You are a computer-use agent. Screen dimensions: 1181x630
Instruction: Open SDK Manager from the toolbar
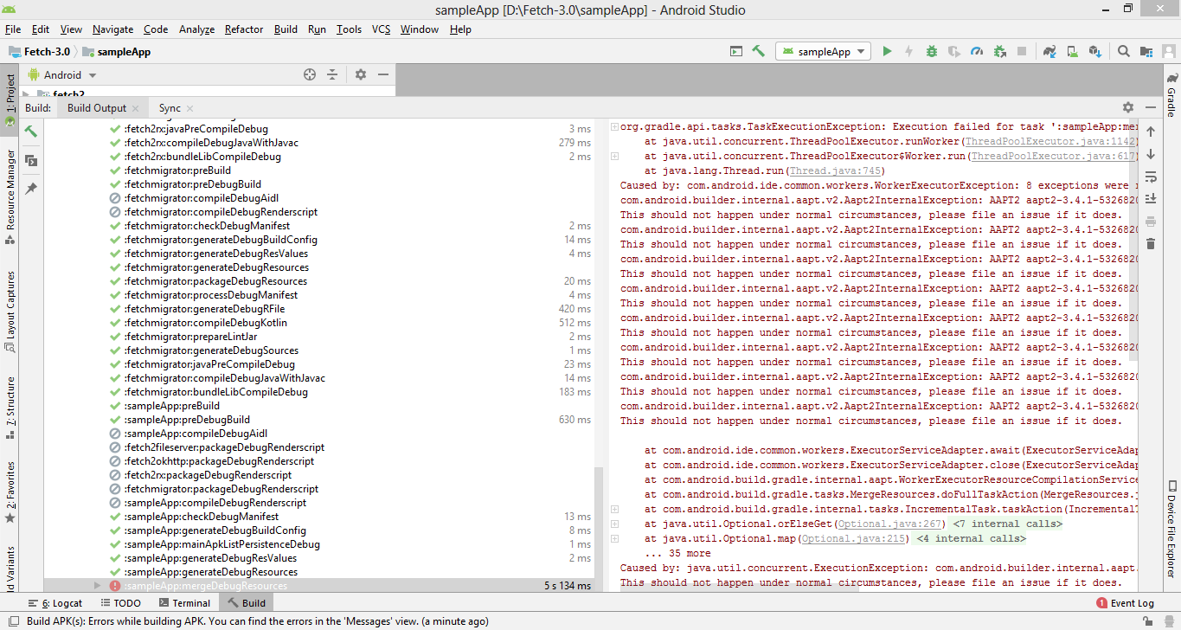(x=1095, y=51)
